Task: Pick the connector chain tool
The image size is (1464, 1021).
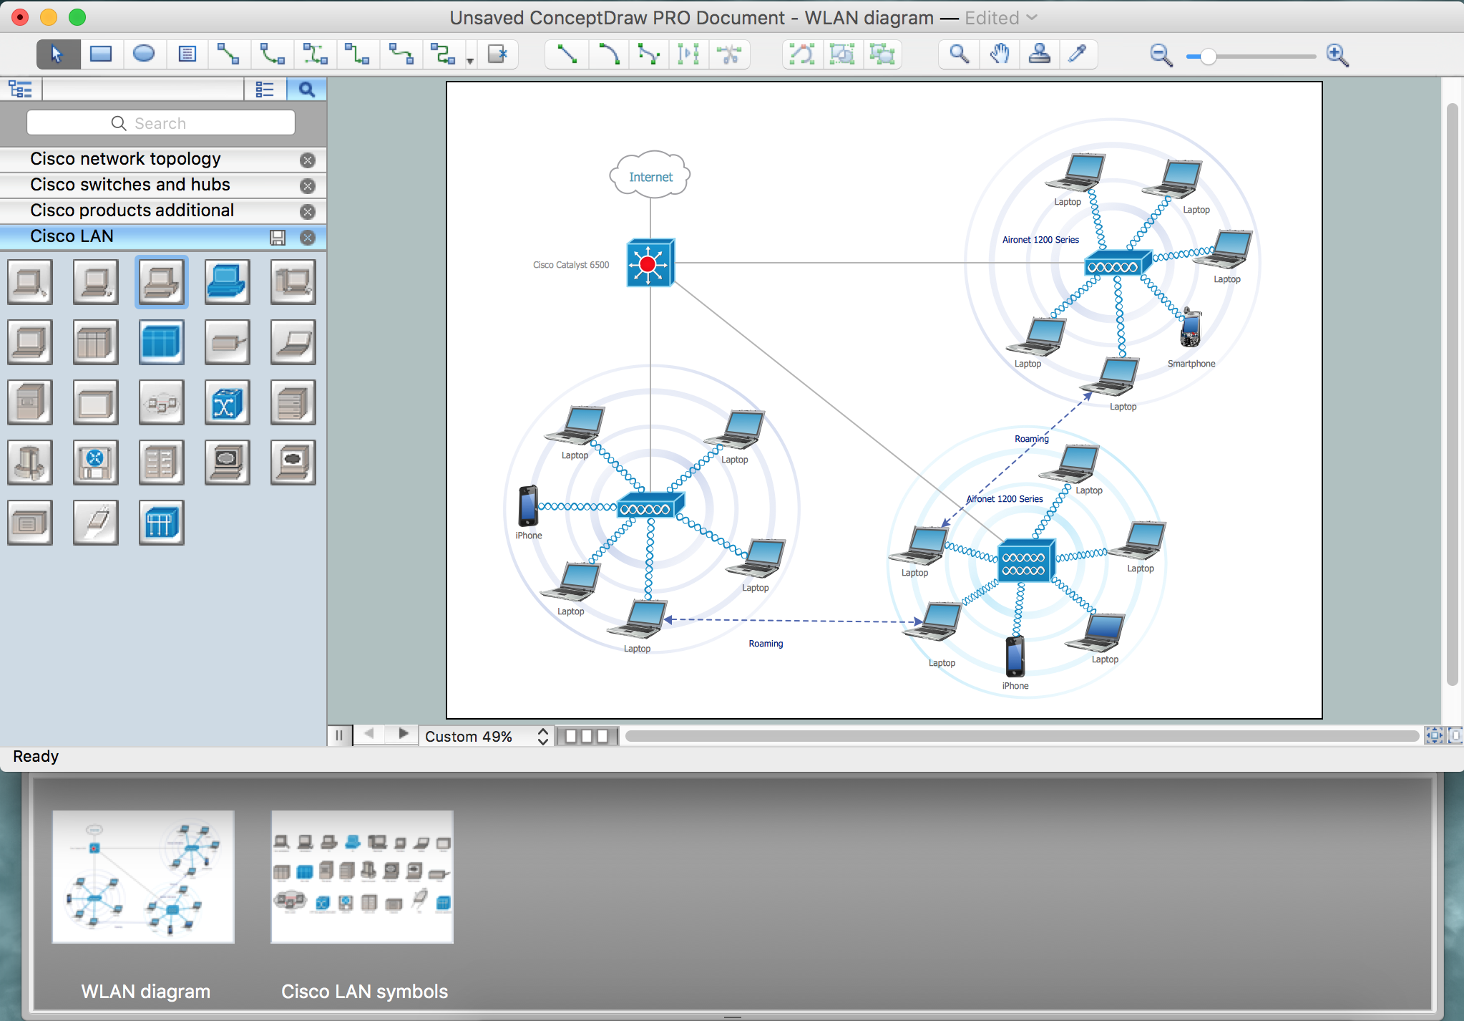Action: pos(315,54)
